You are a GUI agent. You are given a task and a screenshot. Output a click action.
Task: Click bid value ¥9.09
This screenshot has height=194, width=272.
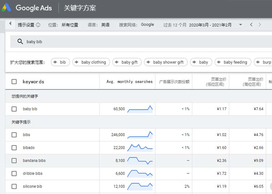(x=259, y=161)
